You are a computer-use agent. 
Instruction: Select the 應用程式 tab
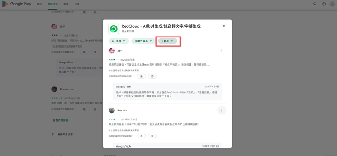point(53,4)
